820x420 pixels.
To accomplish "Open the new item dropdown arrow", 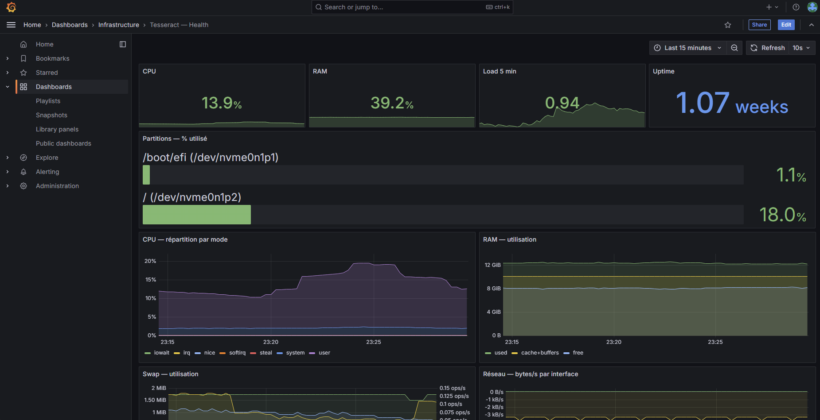I will [777, 7].
